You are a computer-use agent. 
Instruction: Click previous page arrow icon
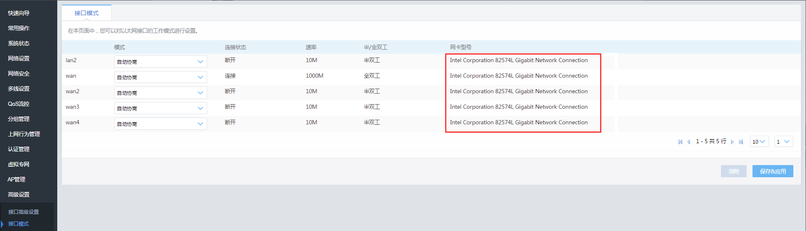click(x=689, y=142)
